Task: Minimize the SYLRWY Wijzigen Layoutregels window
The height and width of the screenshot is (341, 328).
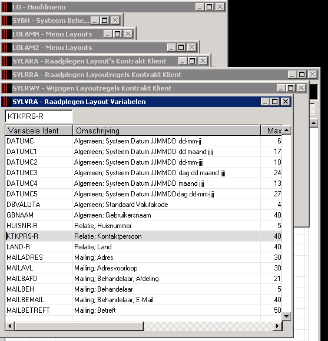Action: coord(281,88)
